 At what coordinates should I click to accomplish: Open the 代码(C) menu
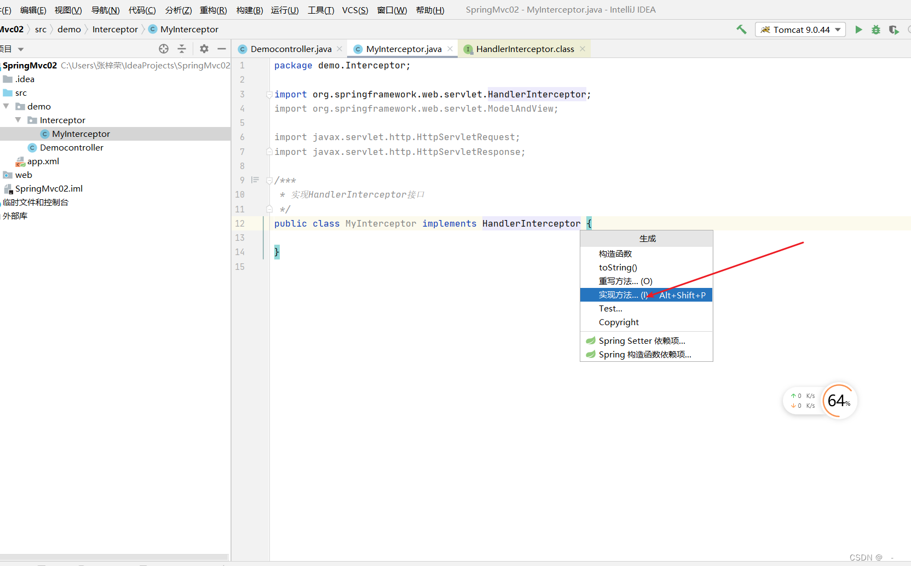click(x=142, y=10)
